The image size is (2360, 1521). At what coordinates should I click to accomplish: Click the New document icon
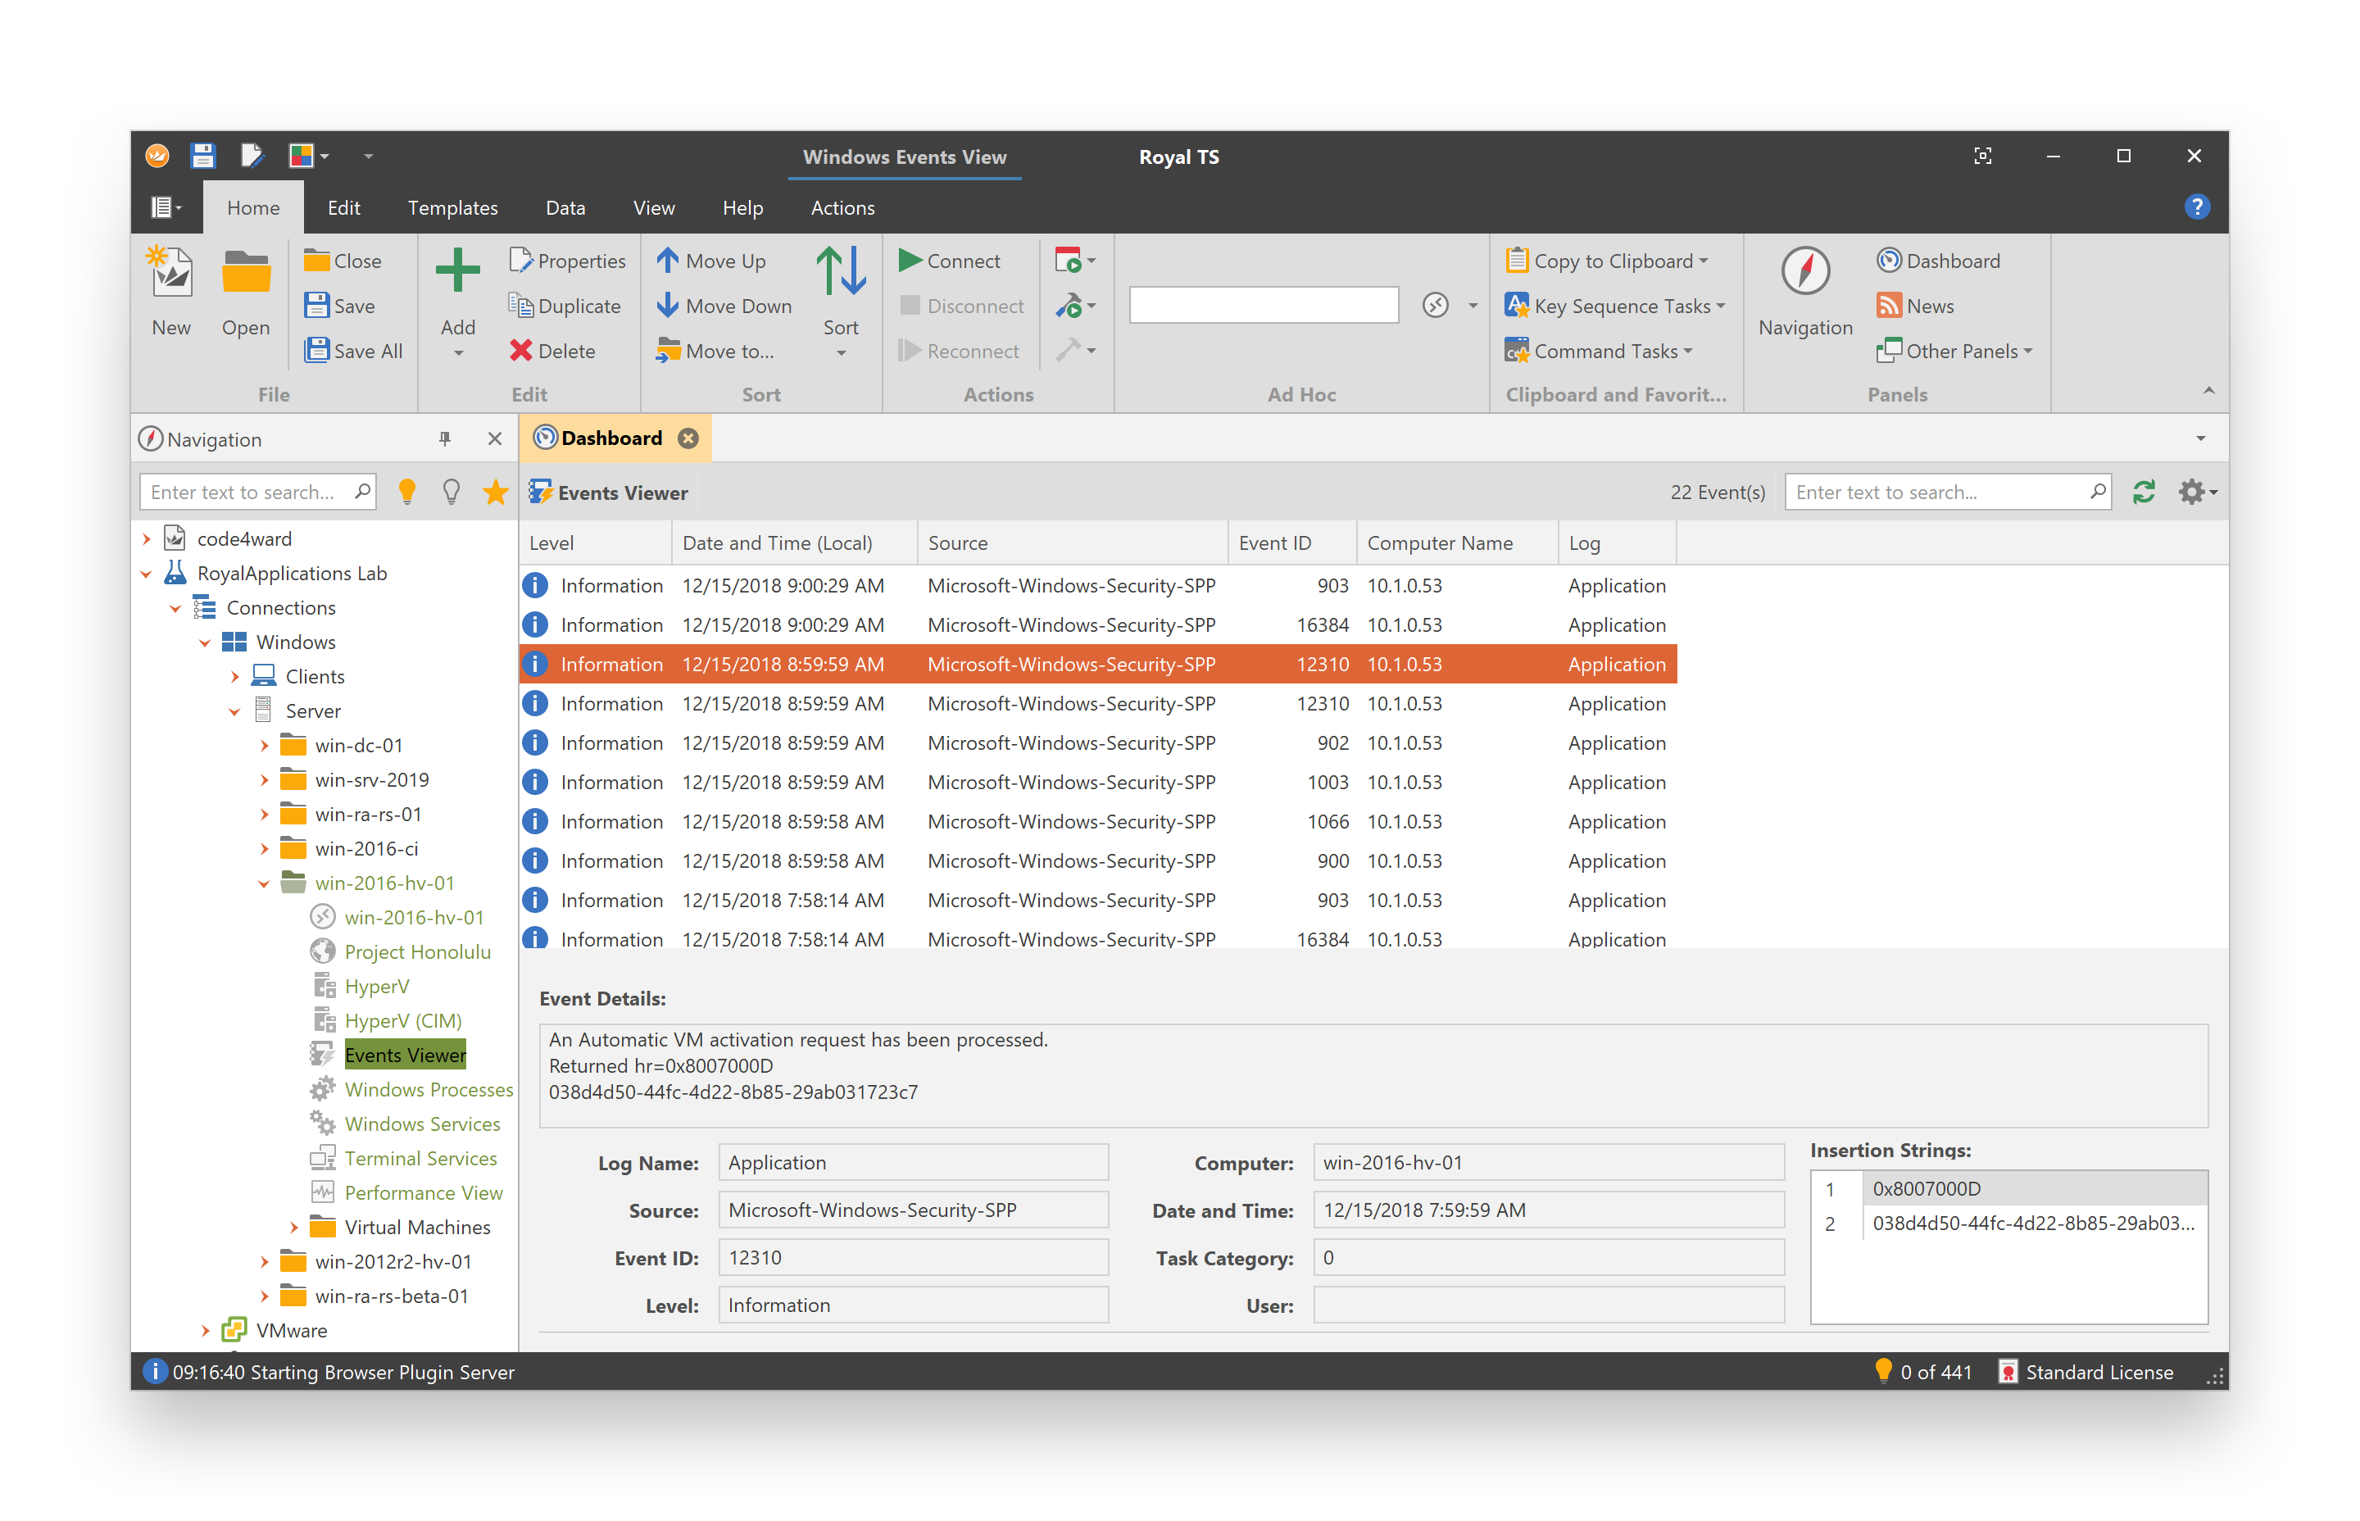pos(170,273)
